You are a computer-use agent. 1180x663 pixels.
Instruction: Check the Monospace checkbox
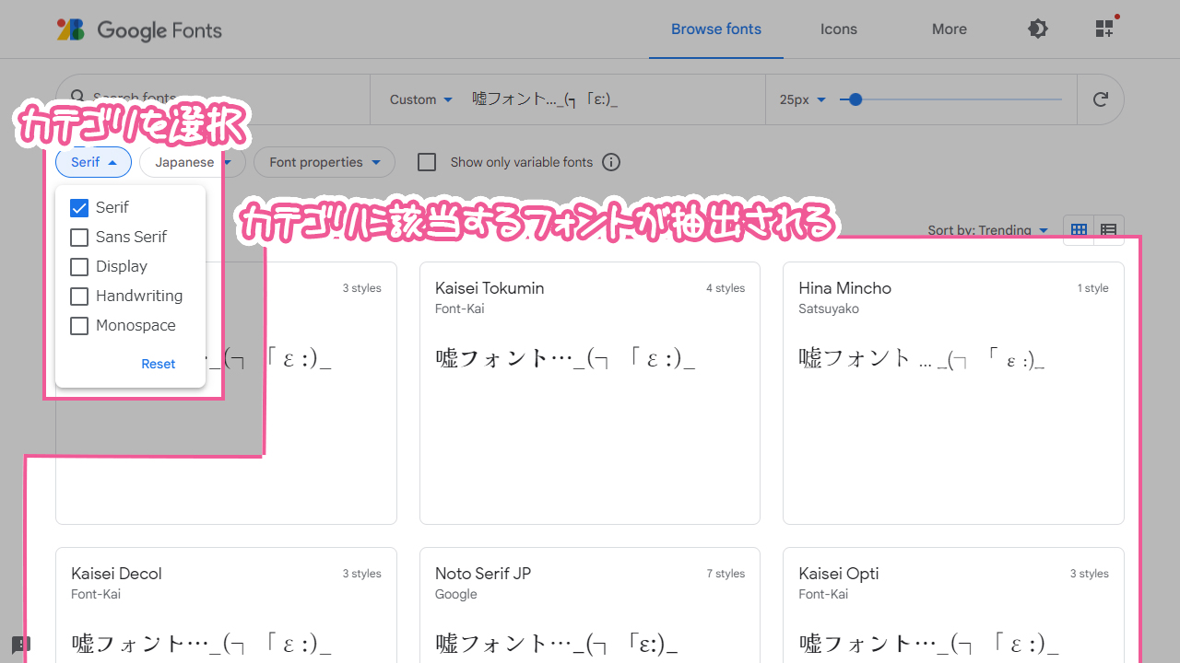tap(79, 325)
